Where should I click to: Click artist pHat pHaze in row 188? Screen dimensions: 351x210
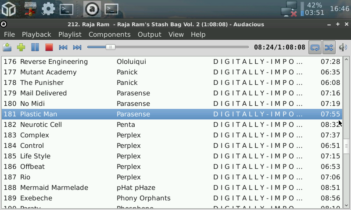click(x=136, y=187)
